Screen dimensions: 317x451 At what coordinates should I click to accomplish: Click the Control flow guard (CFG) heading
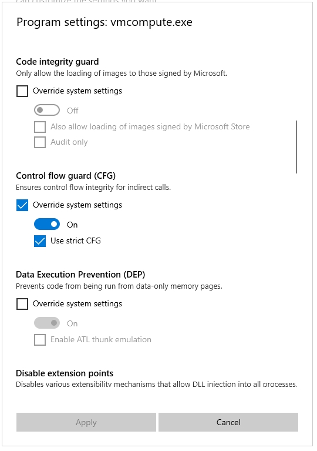pos(66,176)
